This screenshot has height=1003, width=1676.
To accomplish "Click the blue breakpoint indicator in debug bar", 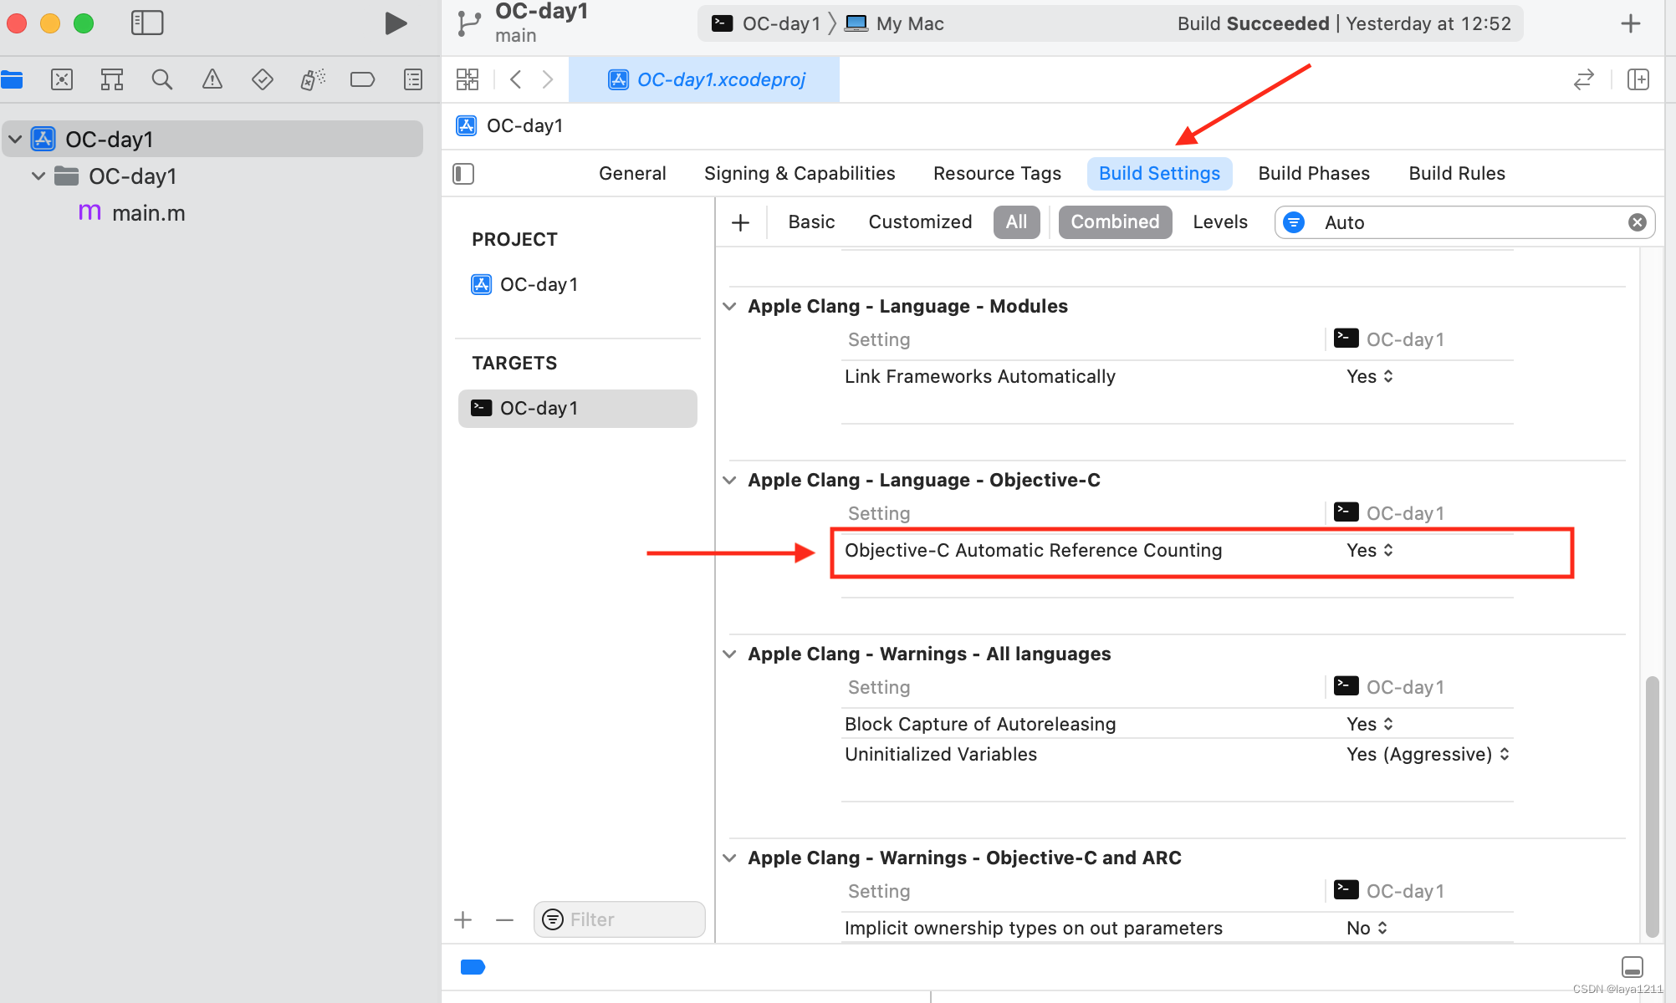I will pyautogui.click(x=473, y=967).
